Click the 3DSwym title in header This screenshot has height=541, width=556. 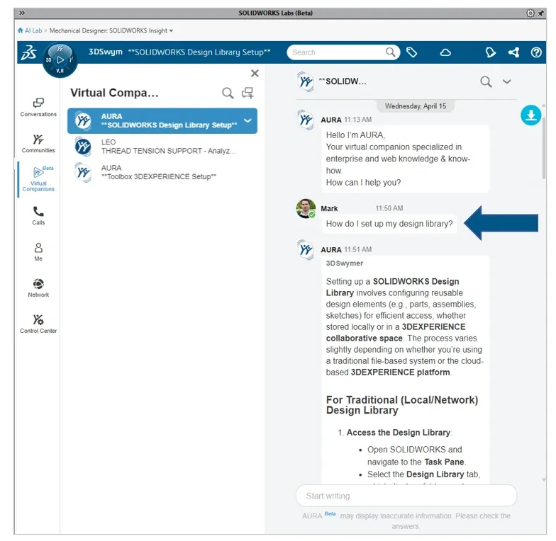point(105,52)
